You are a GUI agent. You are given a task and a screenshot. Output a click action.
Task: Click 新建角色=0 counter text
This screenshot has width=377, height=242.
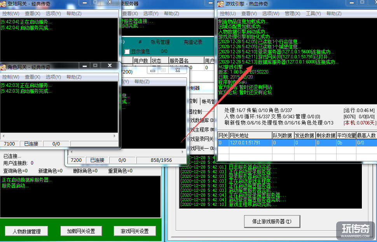[50, 171]
